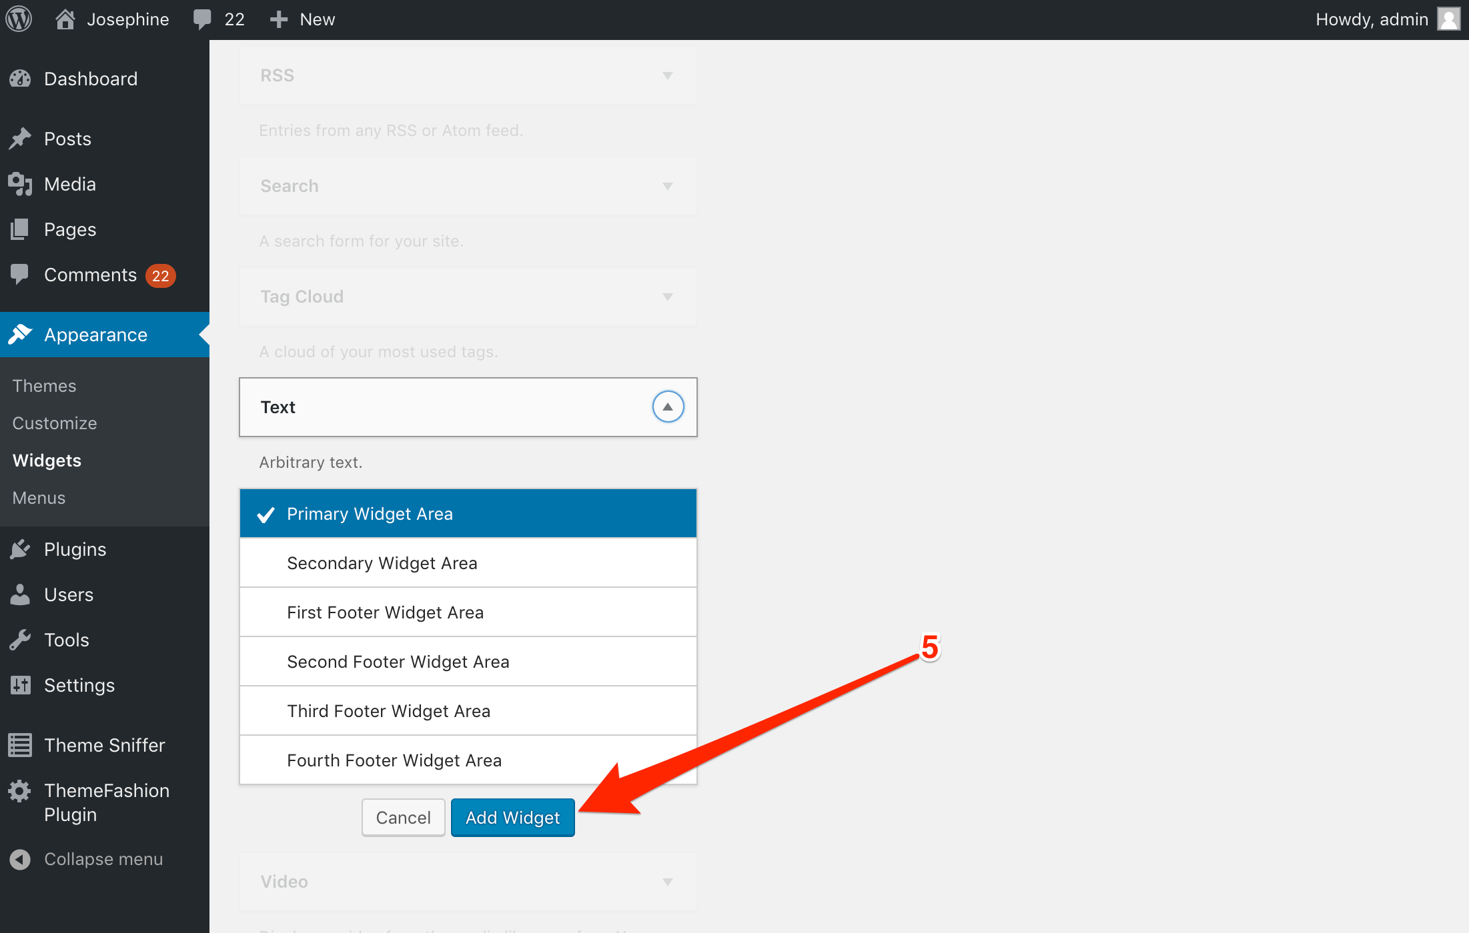The image size is (1469, 933).
Task: Select Secondary Widget Area option
Action: point(468,562)
